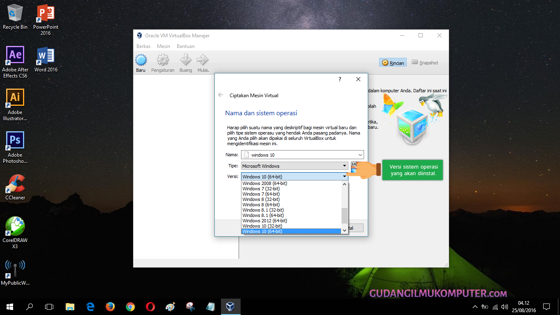Click the Baru (New) toolbar icon
Screen dimensions: 560x315
[x=141, y=64]
